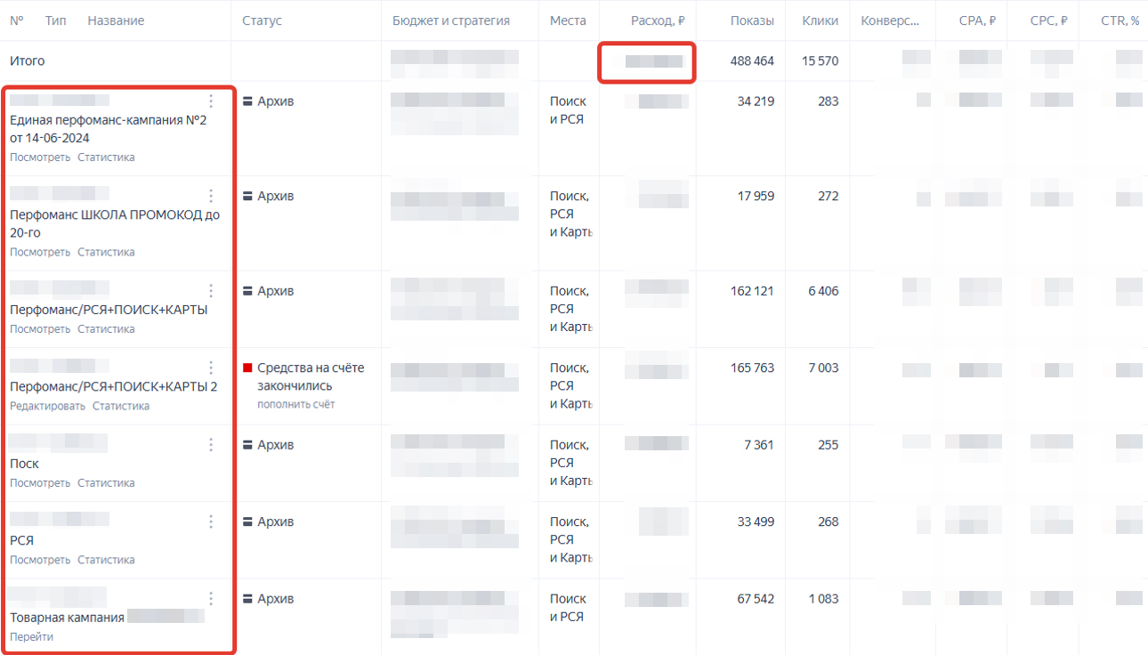Click the Статус column header
This screenshot has width=1148, height=655.
coord(262,20)
